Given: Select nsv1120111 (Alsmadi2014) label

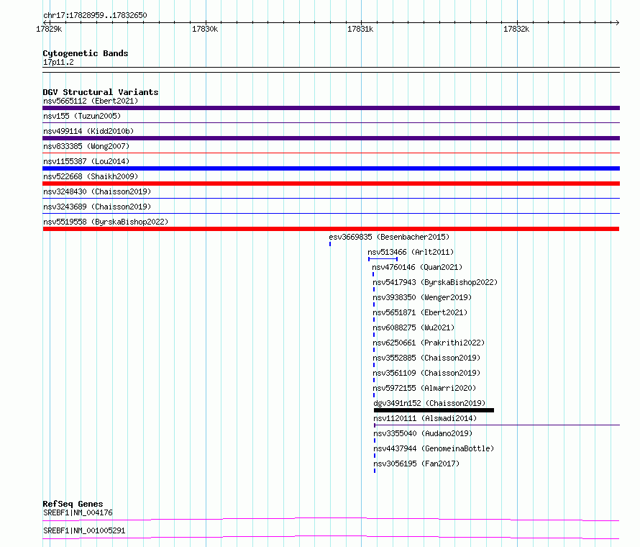Looking at the screenshot, I should [425, 418].
